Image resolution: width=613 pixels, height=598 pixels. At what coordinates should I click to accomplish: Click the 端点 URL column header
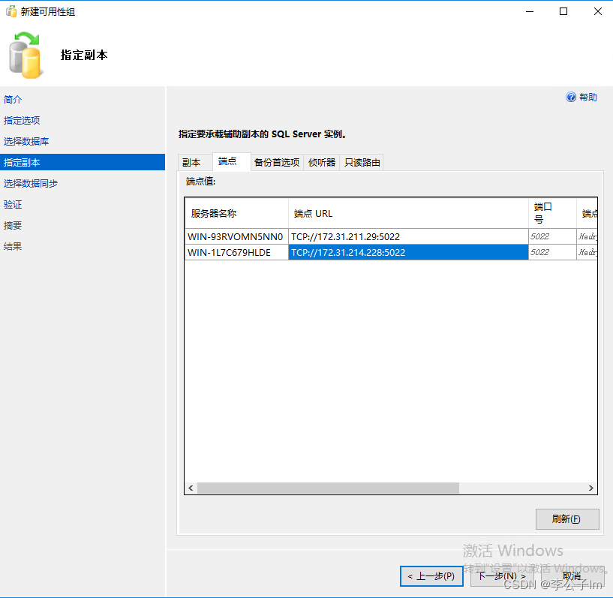408,213
